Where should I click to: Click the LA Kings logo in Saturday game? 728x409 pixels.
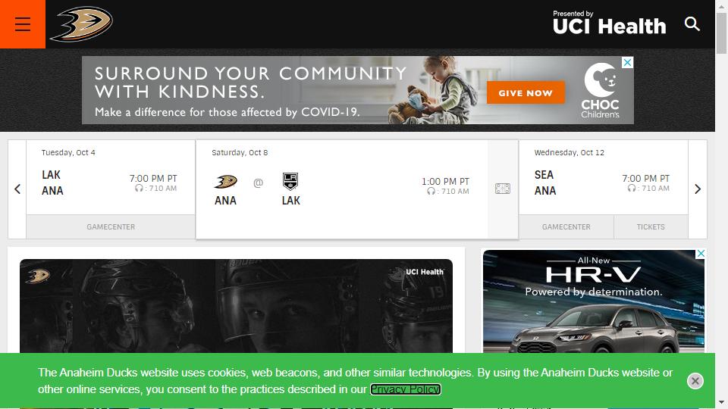(290, 181)
